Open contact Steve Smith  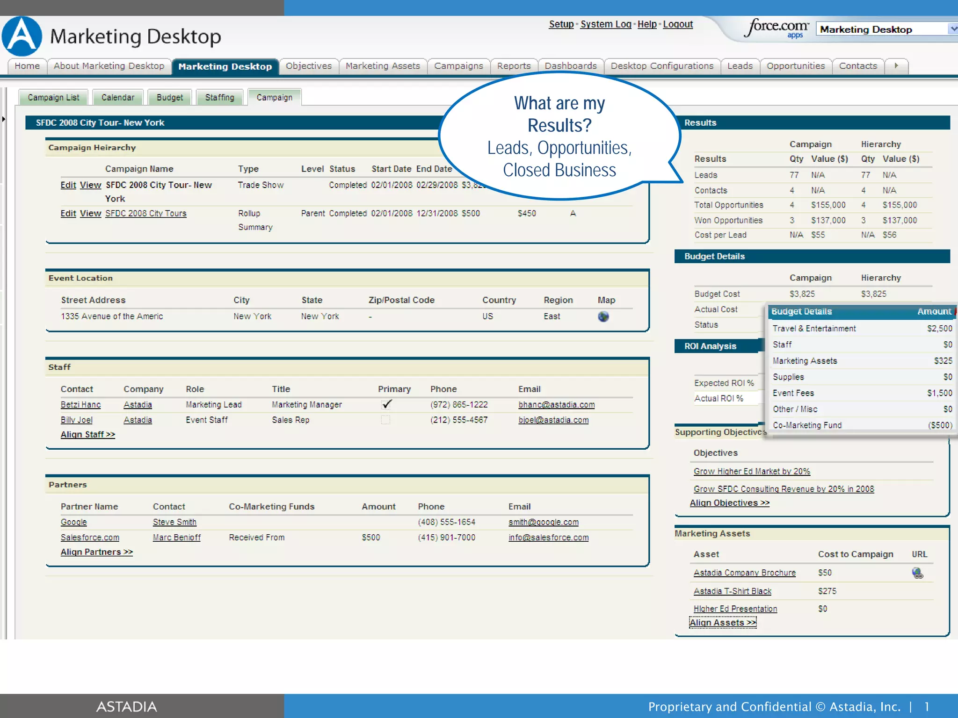pyautogui.click(x=174, y=522)
